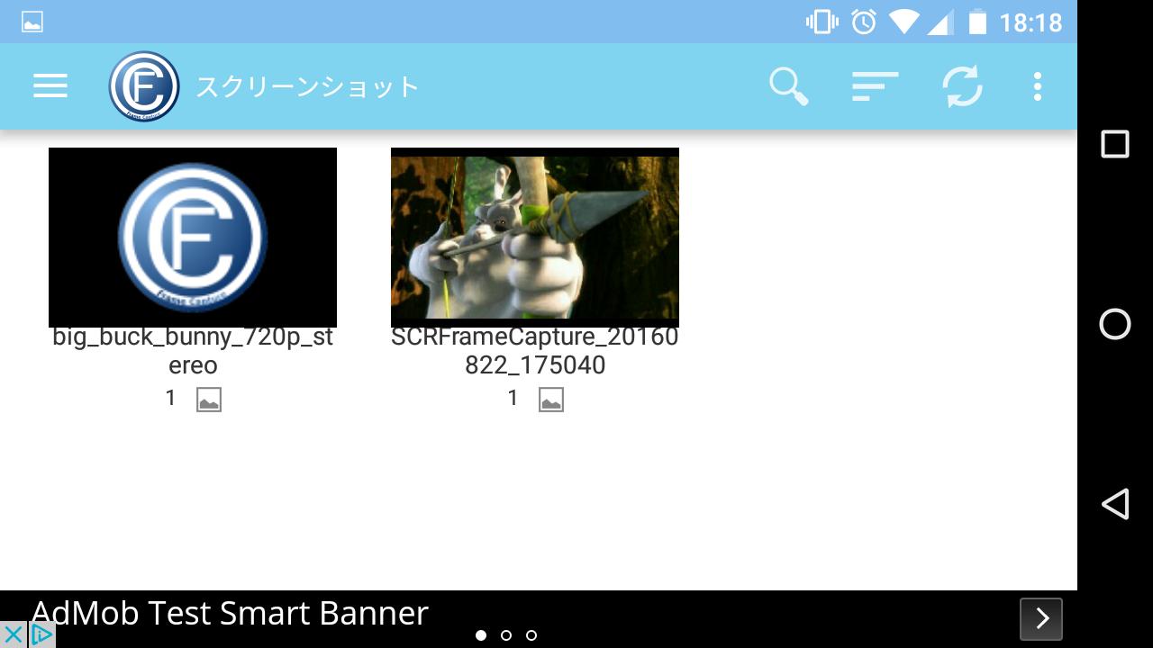
Task: Open the hamburger navigation menu
Action: tap(50, 86)
